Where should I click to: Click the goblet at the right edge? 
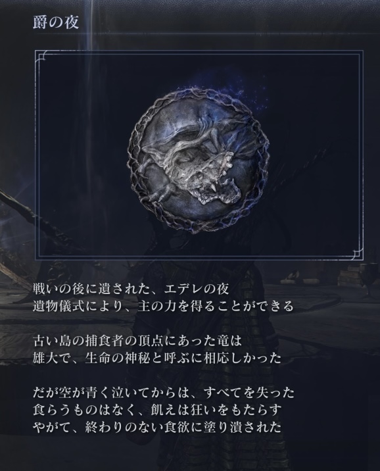coord(371,275)
